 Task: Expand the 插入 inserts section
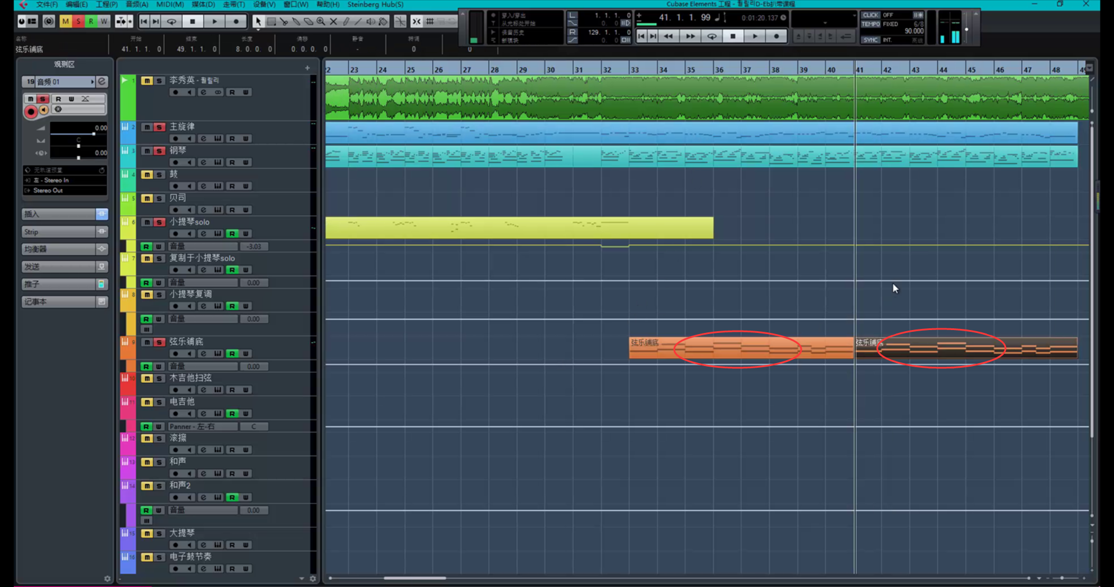(x=64, y=214)
